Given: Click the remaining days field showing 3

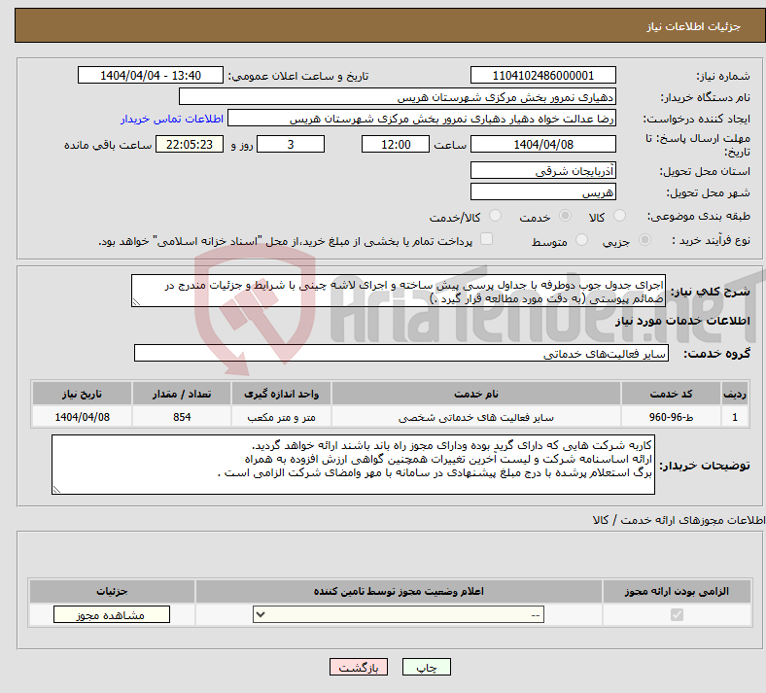Looking at the screenshot, I should [291, 144].
